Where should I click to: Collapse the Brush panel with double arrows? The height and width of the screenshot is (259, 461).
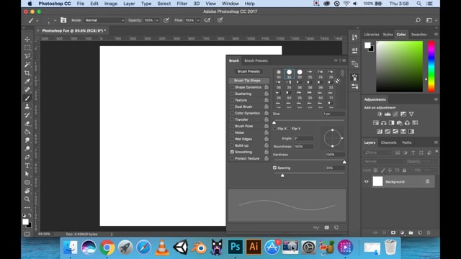(x=336, y=60)
